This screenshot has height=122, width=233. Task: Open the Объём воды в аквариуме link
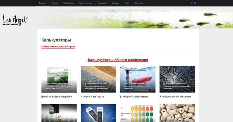click(x=58, y=97)
